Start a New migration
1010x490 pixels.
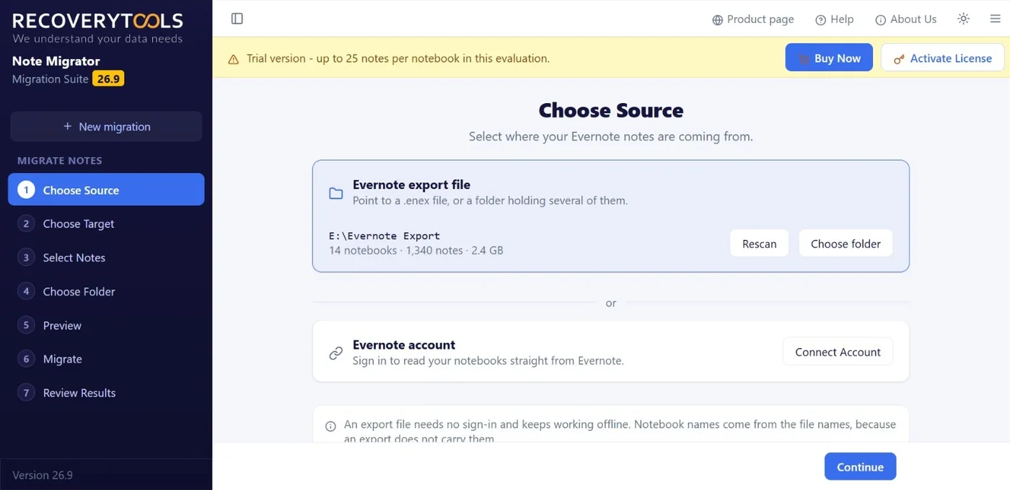point(106,126)
